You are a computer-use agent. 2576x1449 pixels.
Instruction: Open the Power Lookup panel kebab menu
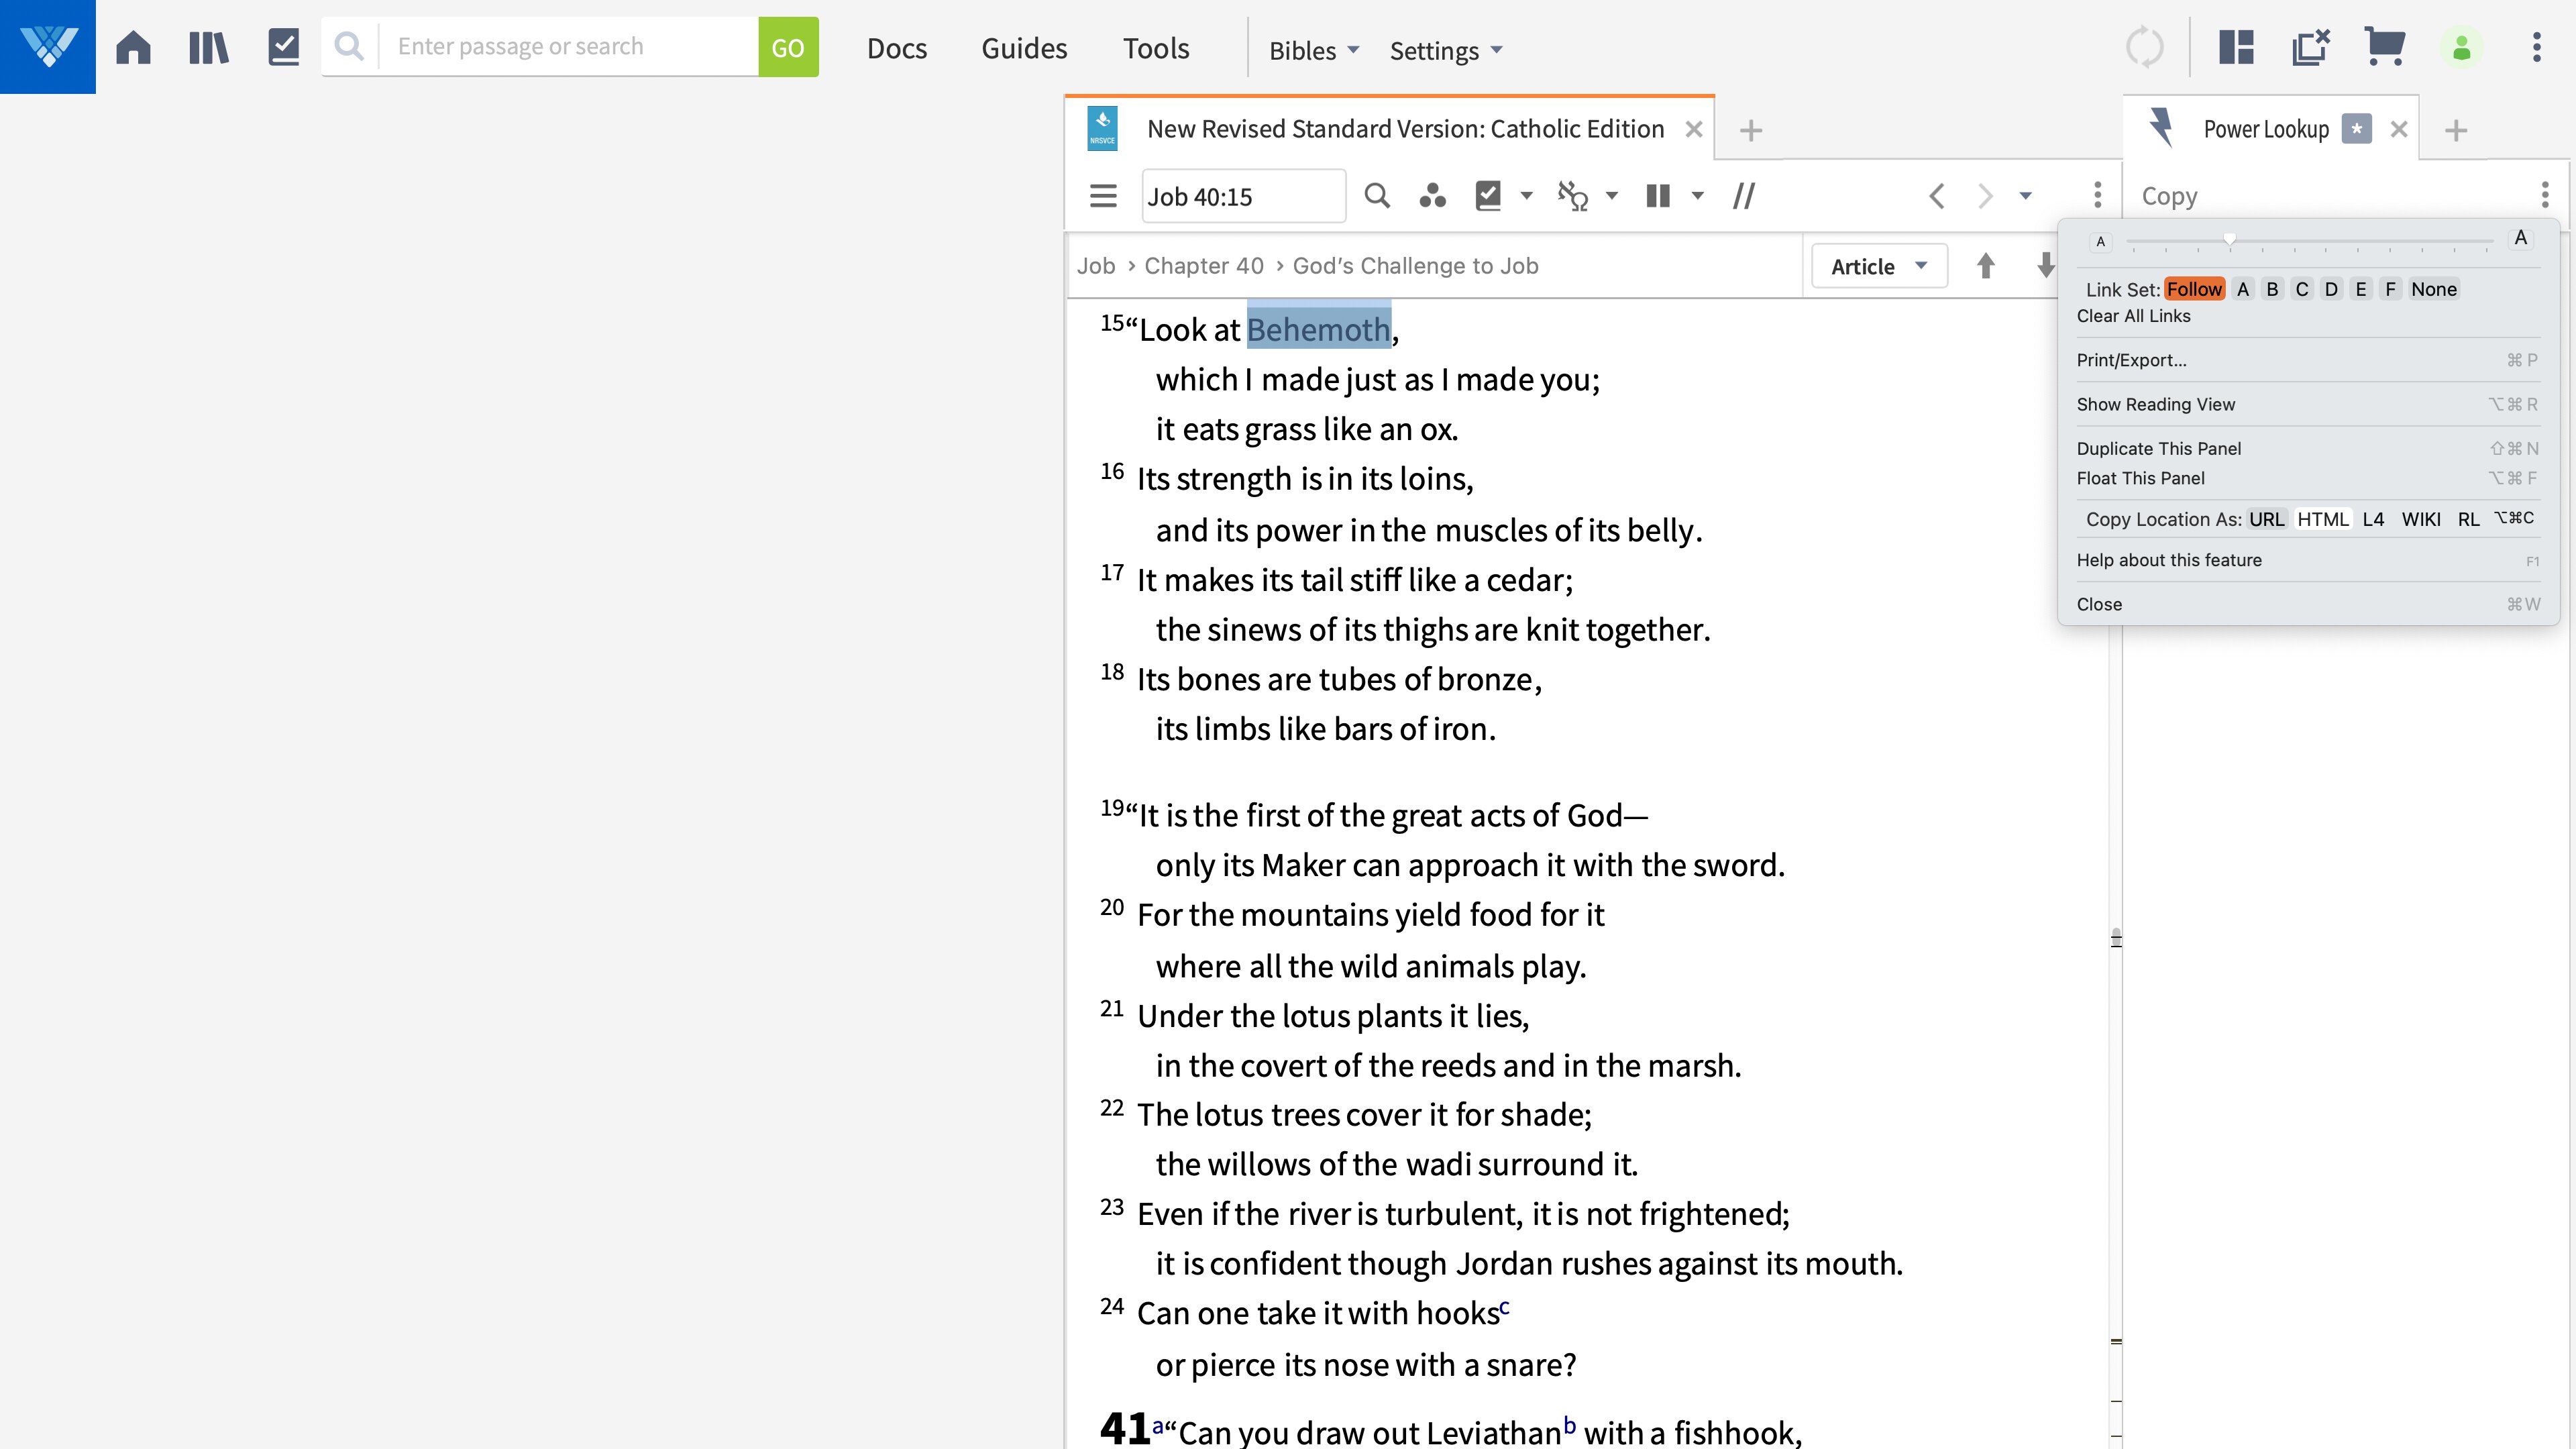[x=2545, y=195]
